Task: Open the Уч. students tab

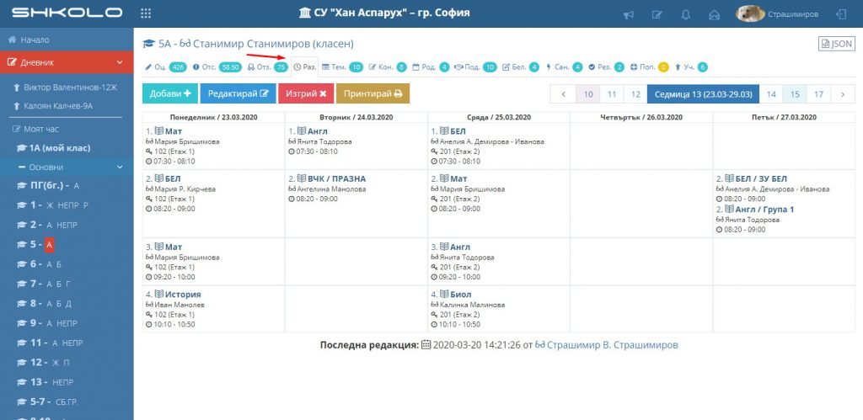Action: click(691, 67)
